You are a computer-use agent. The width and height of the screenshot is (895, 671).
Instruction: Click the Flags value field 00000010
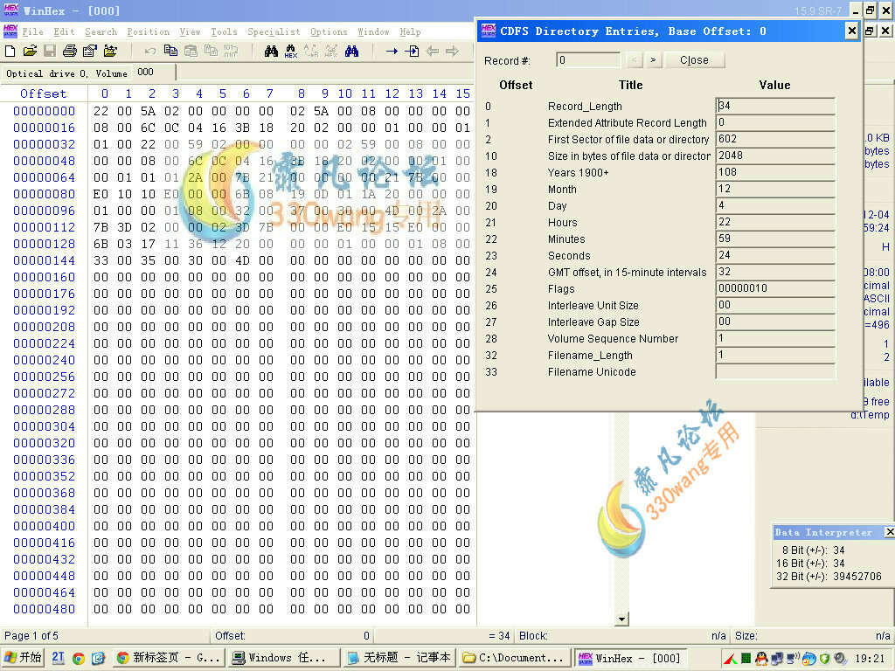[775, 288]
